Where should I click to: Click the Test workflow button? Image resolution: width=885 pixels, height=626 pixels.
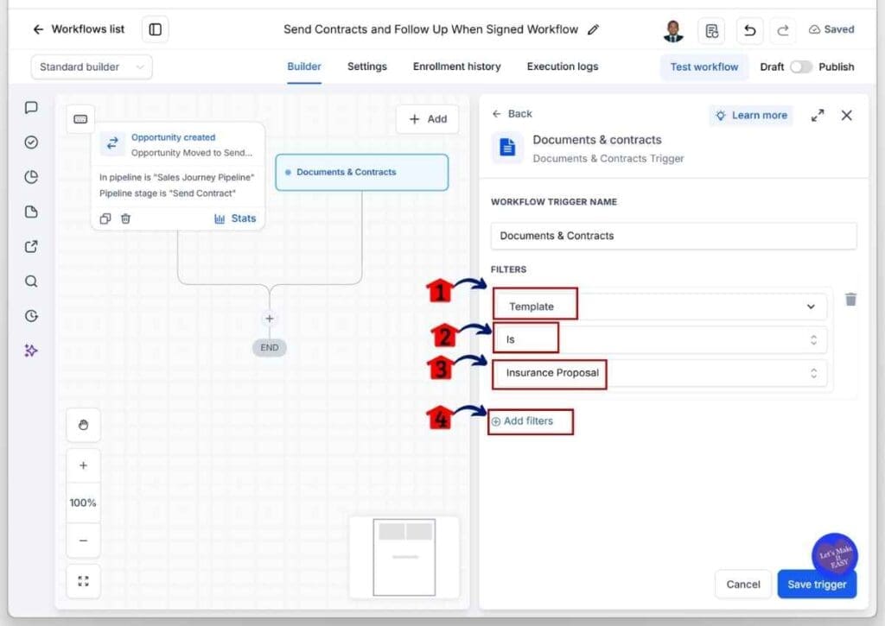[x=704, y=67]
